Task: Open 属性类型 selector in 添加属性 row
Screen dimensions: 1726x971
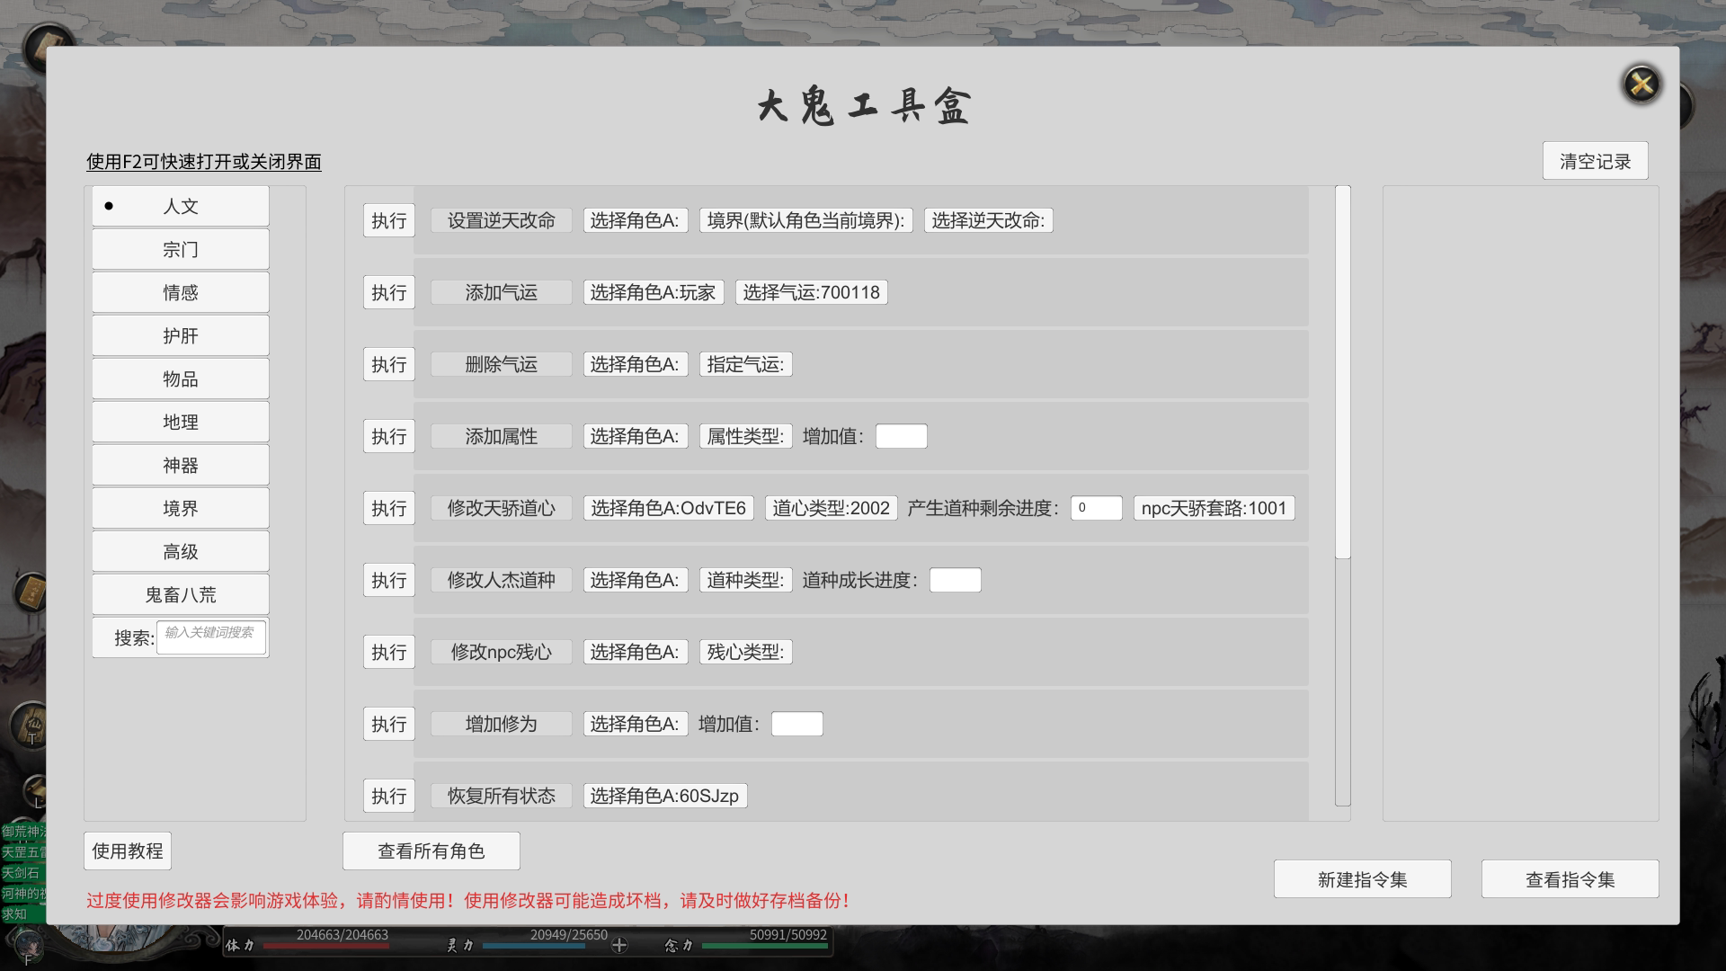Action: pyautogui.click(x=745, y=436)
